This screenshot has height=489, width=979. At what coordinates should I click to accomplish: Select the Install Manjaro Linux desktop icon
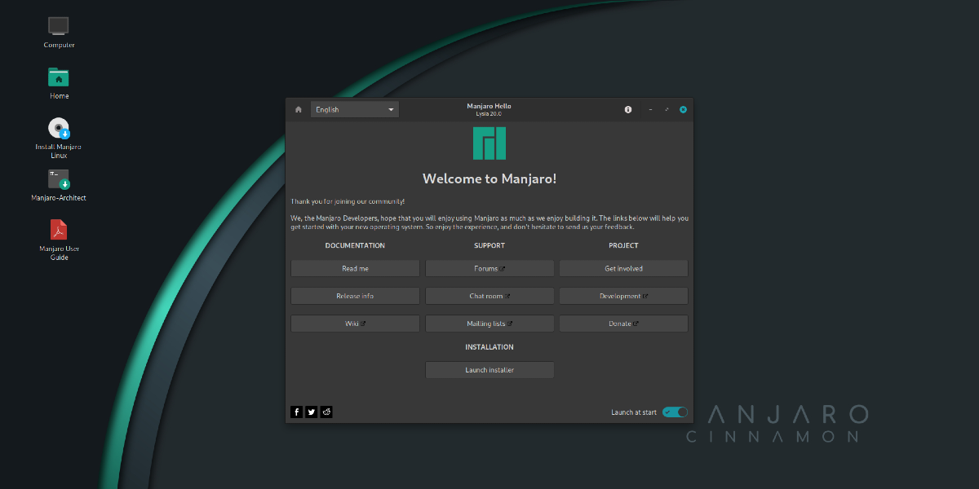pyautogui.click(x=59, y=129)
